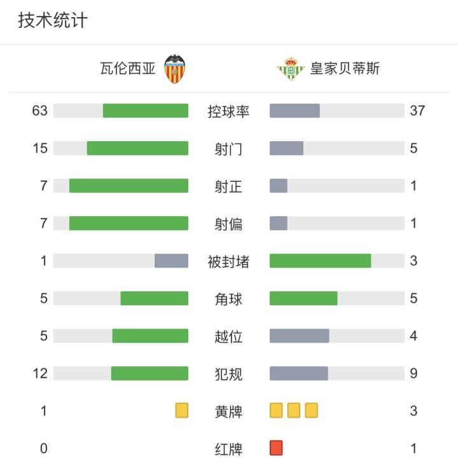Screen dimensions: 458x466
Task: Select the 技术统计 heading
Action: tap(52, 21)
